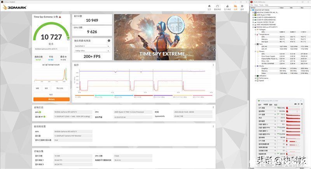The image size is (311, 169).
Task: Go to 3DMark Home page icon
Action: point(209,6)
